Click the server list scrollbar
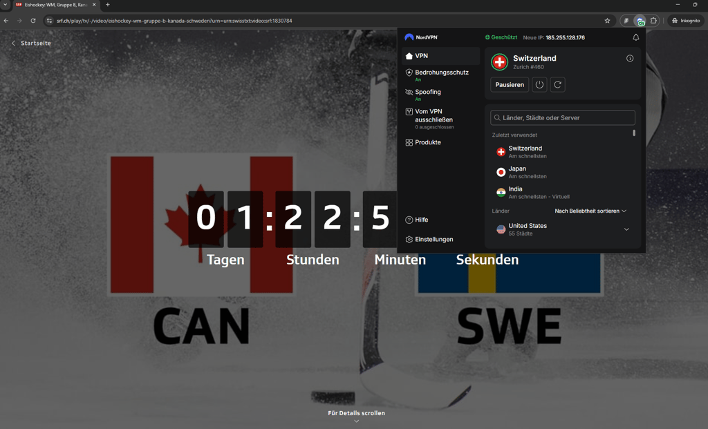 634,133
